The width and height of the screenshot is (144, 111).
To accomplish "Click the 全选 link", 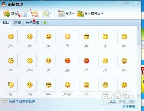I will pyautogui.click(x=113, y=101).
